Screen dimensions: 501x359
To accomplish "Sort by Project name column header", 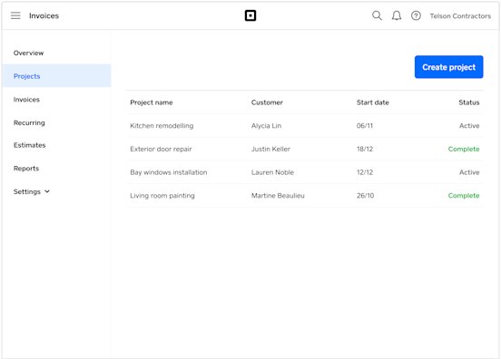I will click(152, 102).
